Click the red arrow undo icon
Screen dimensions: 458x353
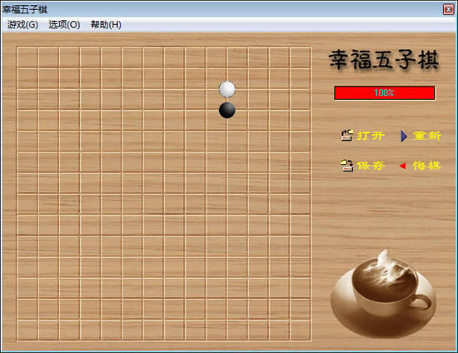[x=402, y=166]
